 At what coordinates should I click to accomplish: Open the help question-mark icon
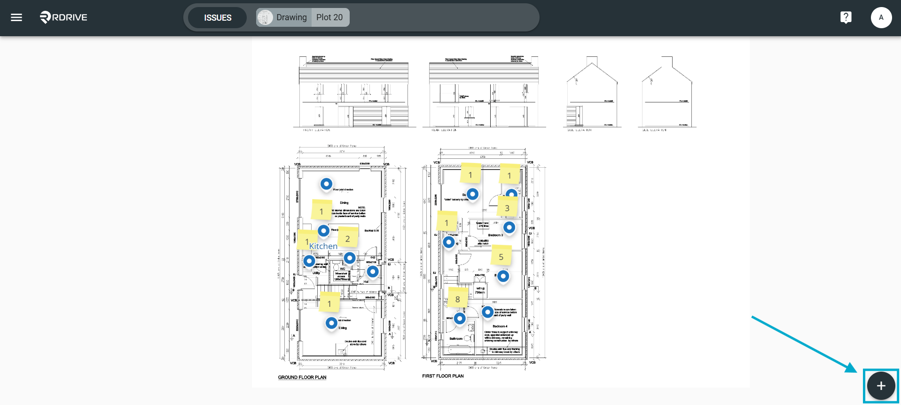[846, 17]
